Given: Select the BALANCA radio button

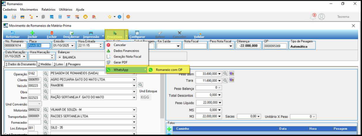Looking at the screenshot, I should click(x=60, y=57).
